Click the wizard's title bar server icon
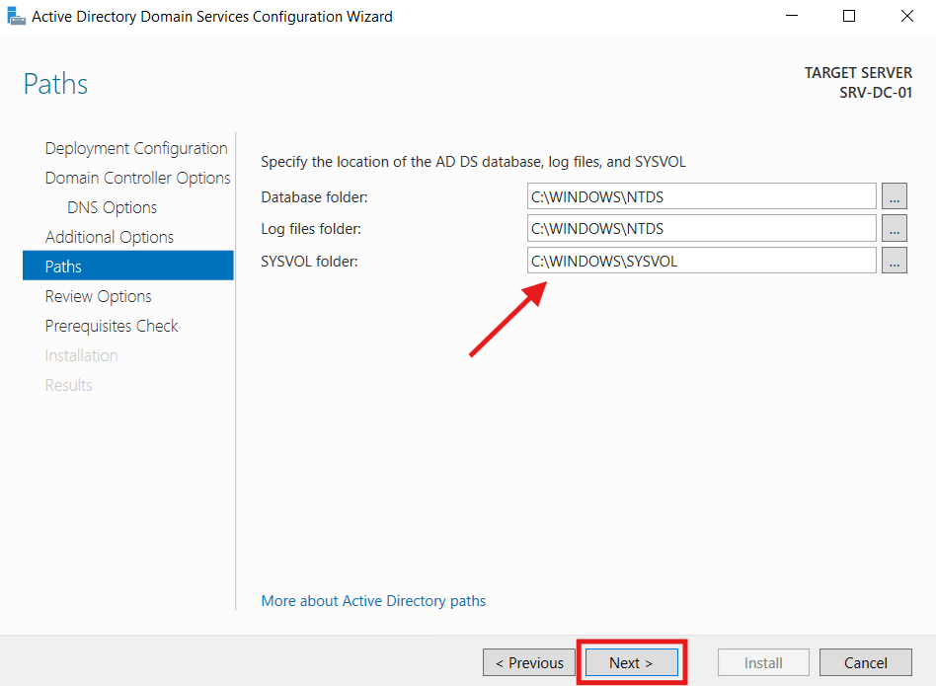 pyautogui.click(x=16, y=16)
